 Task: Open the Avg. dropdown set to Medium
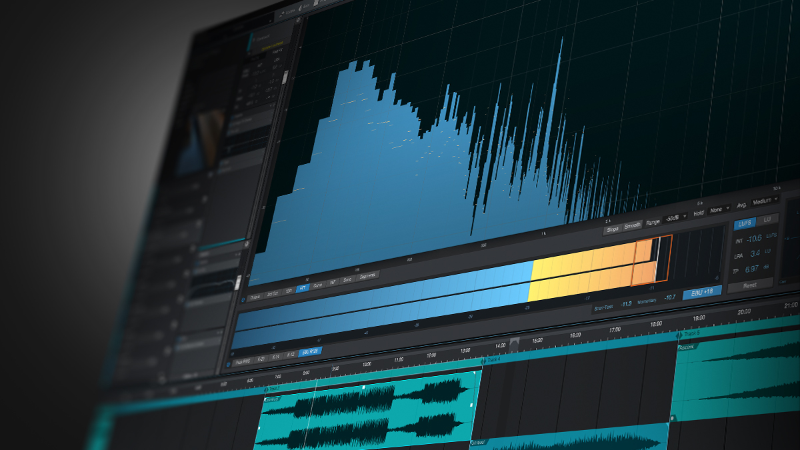pyautogui.click(x=765, y=201)
